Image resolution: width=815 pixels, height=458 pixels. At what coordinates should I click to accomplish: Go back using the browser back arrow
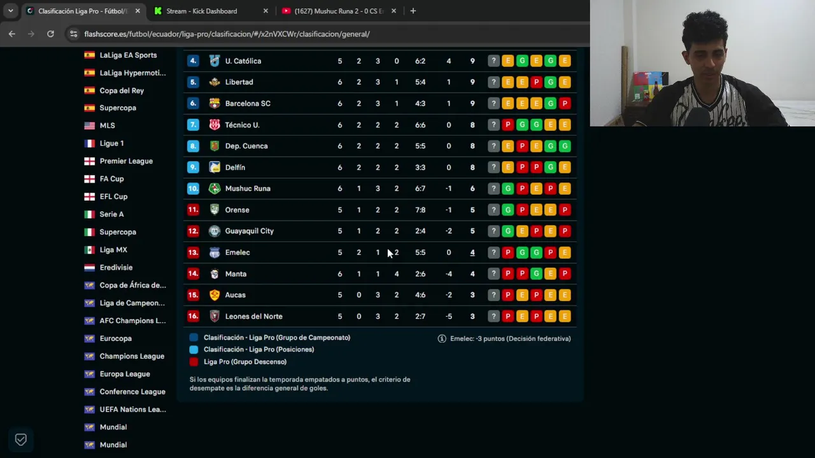point(12,34)
